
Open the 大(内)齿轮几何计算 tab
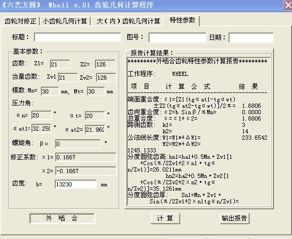[x=128, y=21]
